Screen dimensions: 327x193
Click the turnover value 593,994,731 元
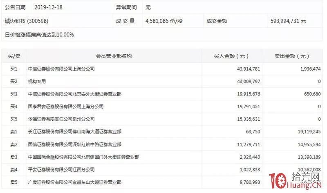coord(288,21)
